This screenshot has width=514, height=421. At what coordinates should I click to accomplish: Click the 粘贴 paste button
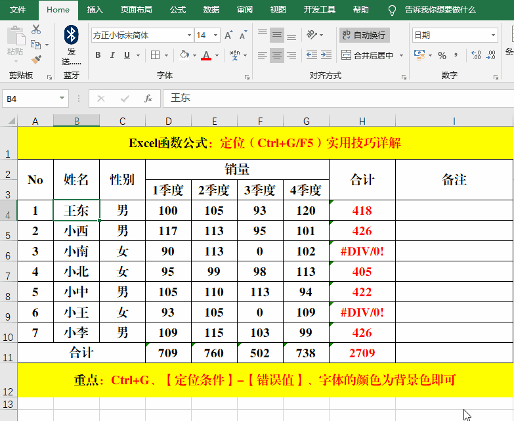click(14, 42)
